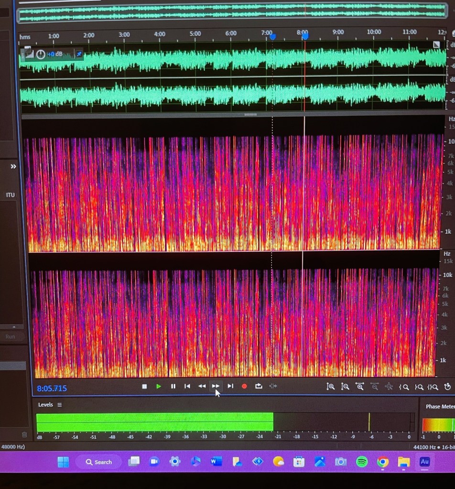Image resolution: width=455 pixels, height=489 pixels.
Task: Click the Reset Zoom circular arrow icon
Action: (447, 387)
